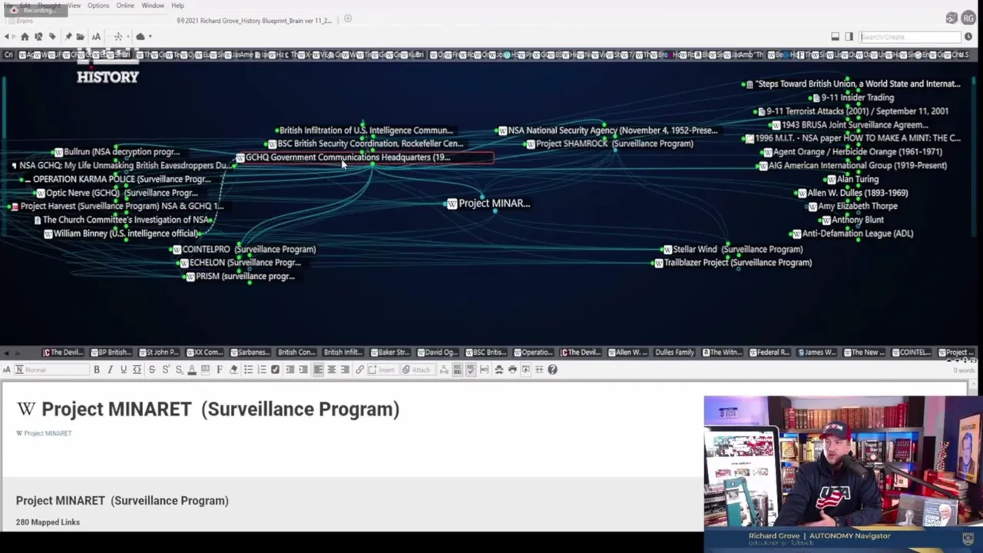
Task: Click the Search/Create input field
Action: tap(909, 37)
